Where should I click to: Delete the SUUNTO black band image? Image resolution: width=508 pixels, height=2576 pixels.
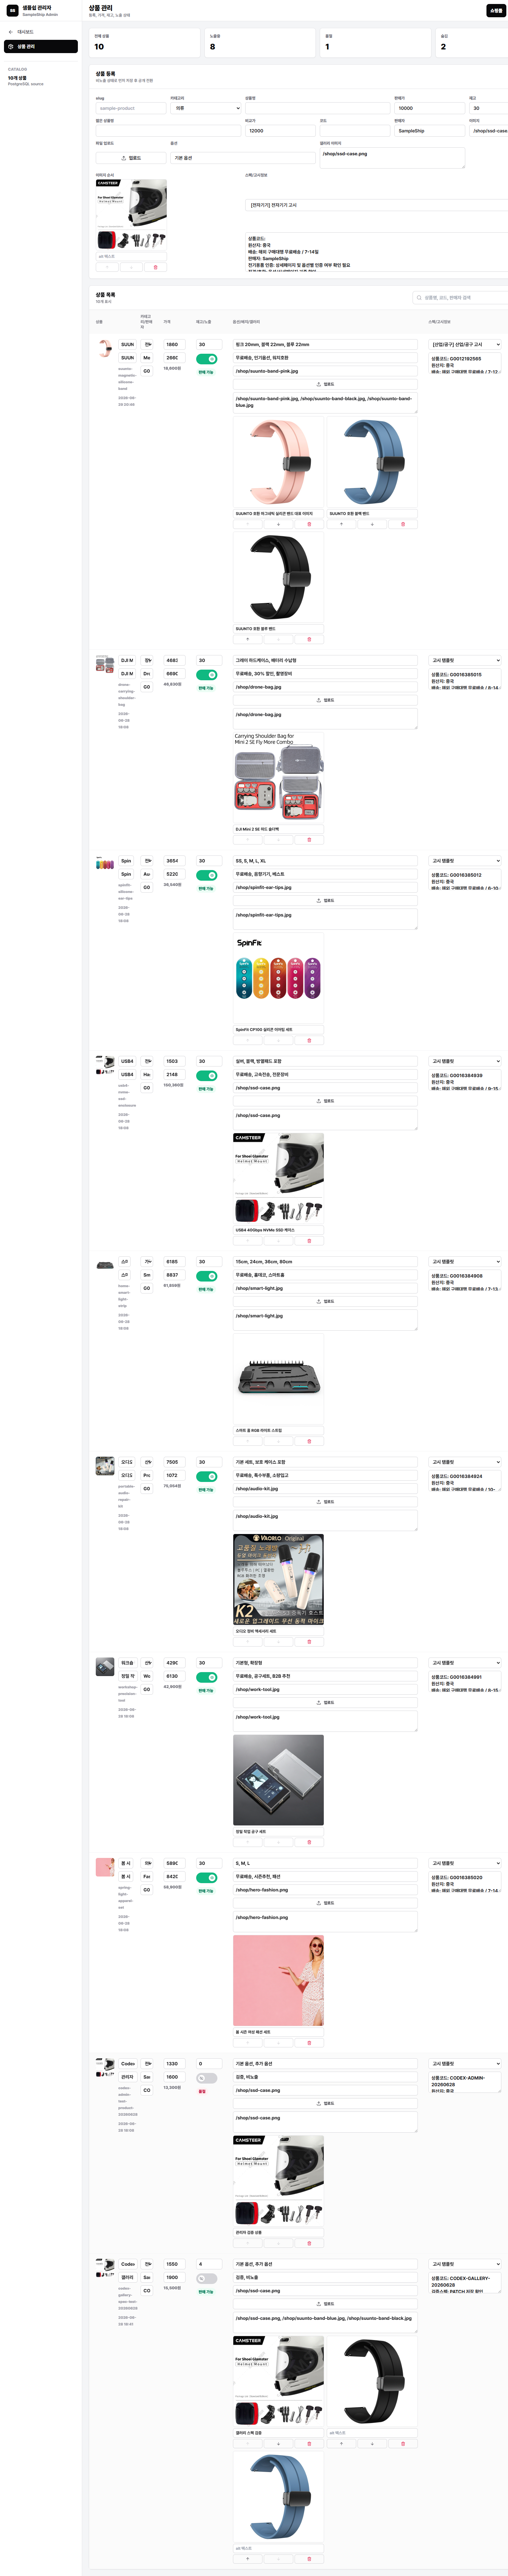point(310,639)
